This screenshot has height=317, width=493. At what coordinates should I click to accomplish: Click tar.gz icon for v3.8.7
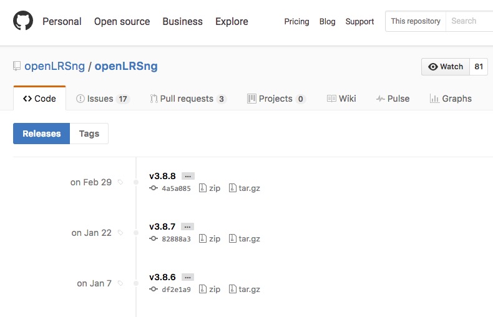click(233, 238)
